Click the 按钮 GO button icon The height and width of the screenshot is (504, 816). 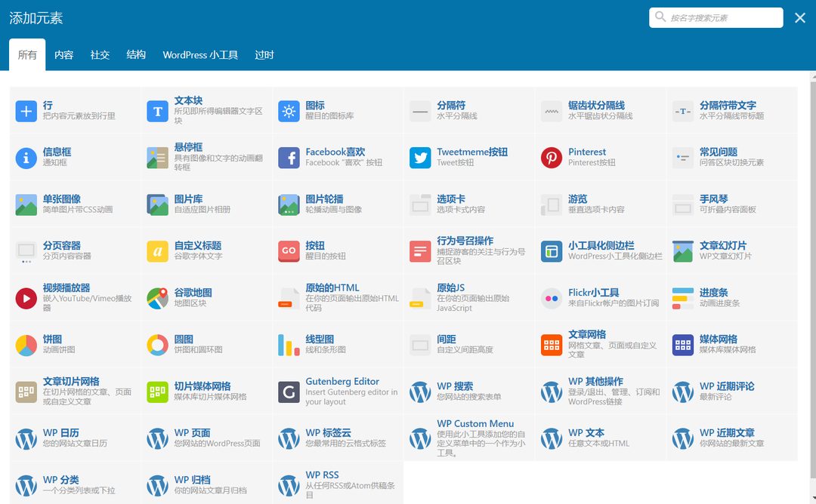point(289,251)
